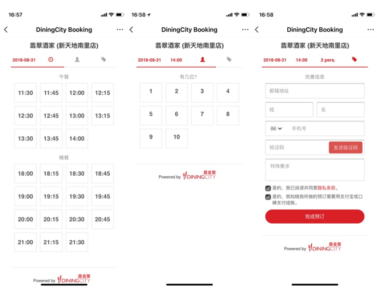Select the person tab icon on first screen

tap(77, 59)
